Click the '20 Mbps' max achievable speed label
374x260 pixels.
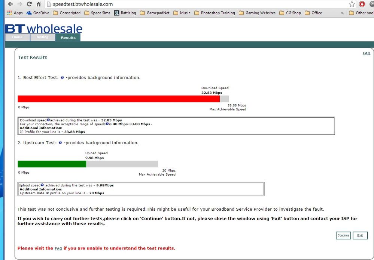pyautogui.click(x=169, y=170)
